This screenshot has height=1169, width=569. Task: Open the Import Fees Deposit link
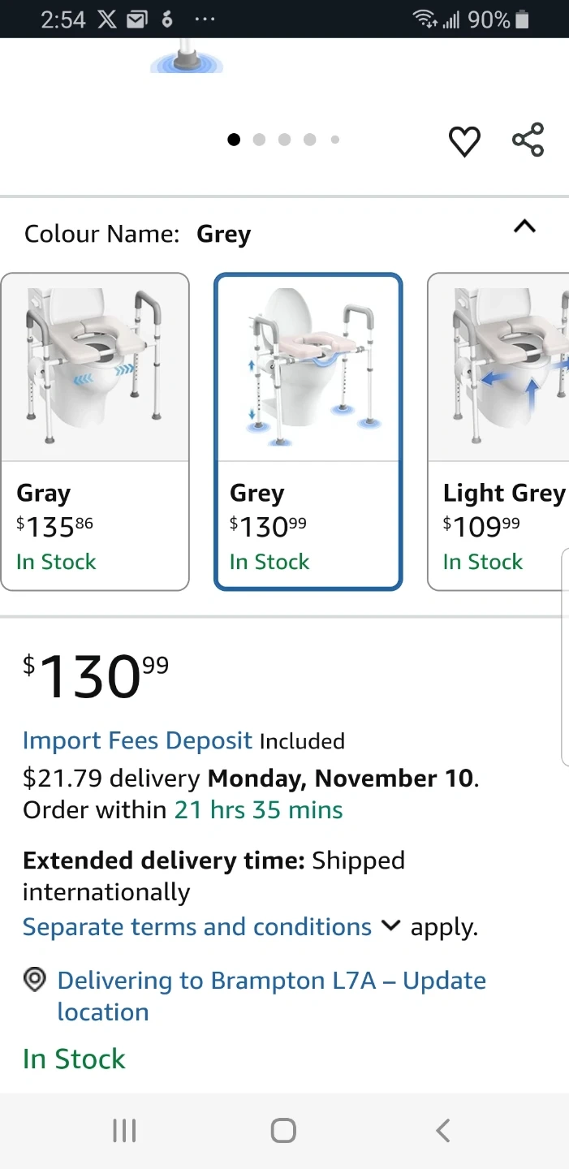(137, 740)
